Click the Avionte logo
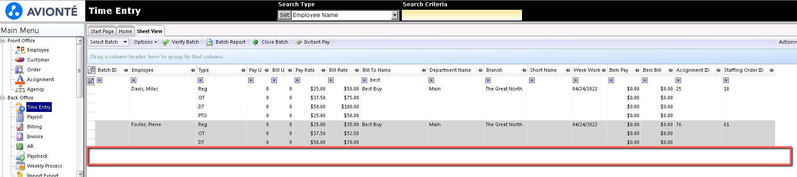The image size is (797, 177). [x=42, y=11]
